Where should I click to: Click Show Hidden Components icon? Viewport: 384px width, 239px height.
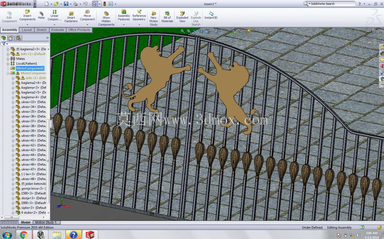(106, 13)
